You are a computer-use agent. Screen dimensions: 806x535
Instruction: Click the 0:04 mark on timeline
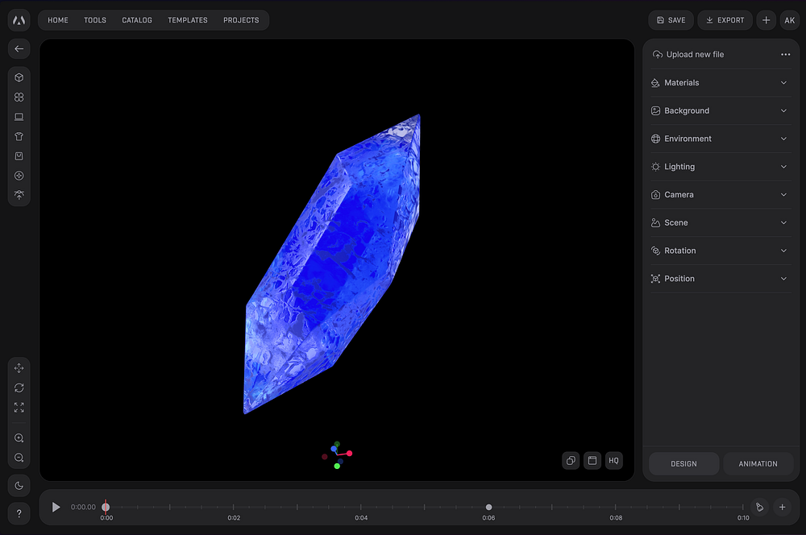361,517
